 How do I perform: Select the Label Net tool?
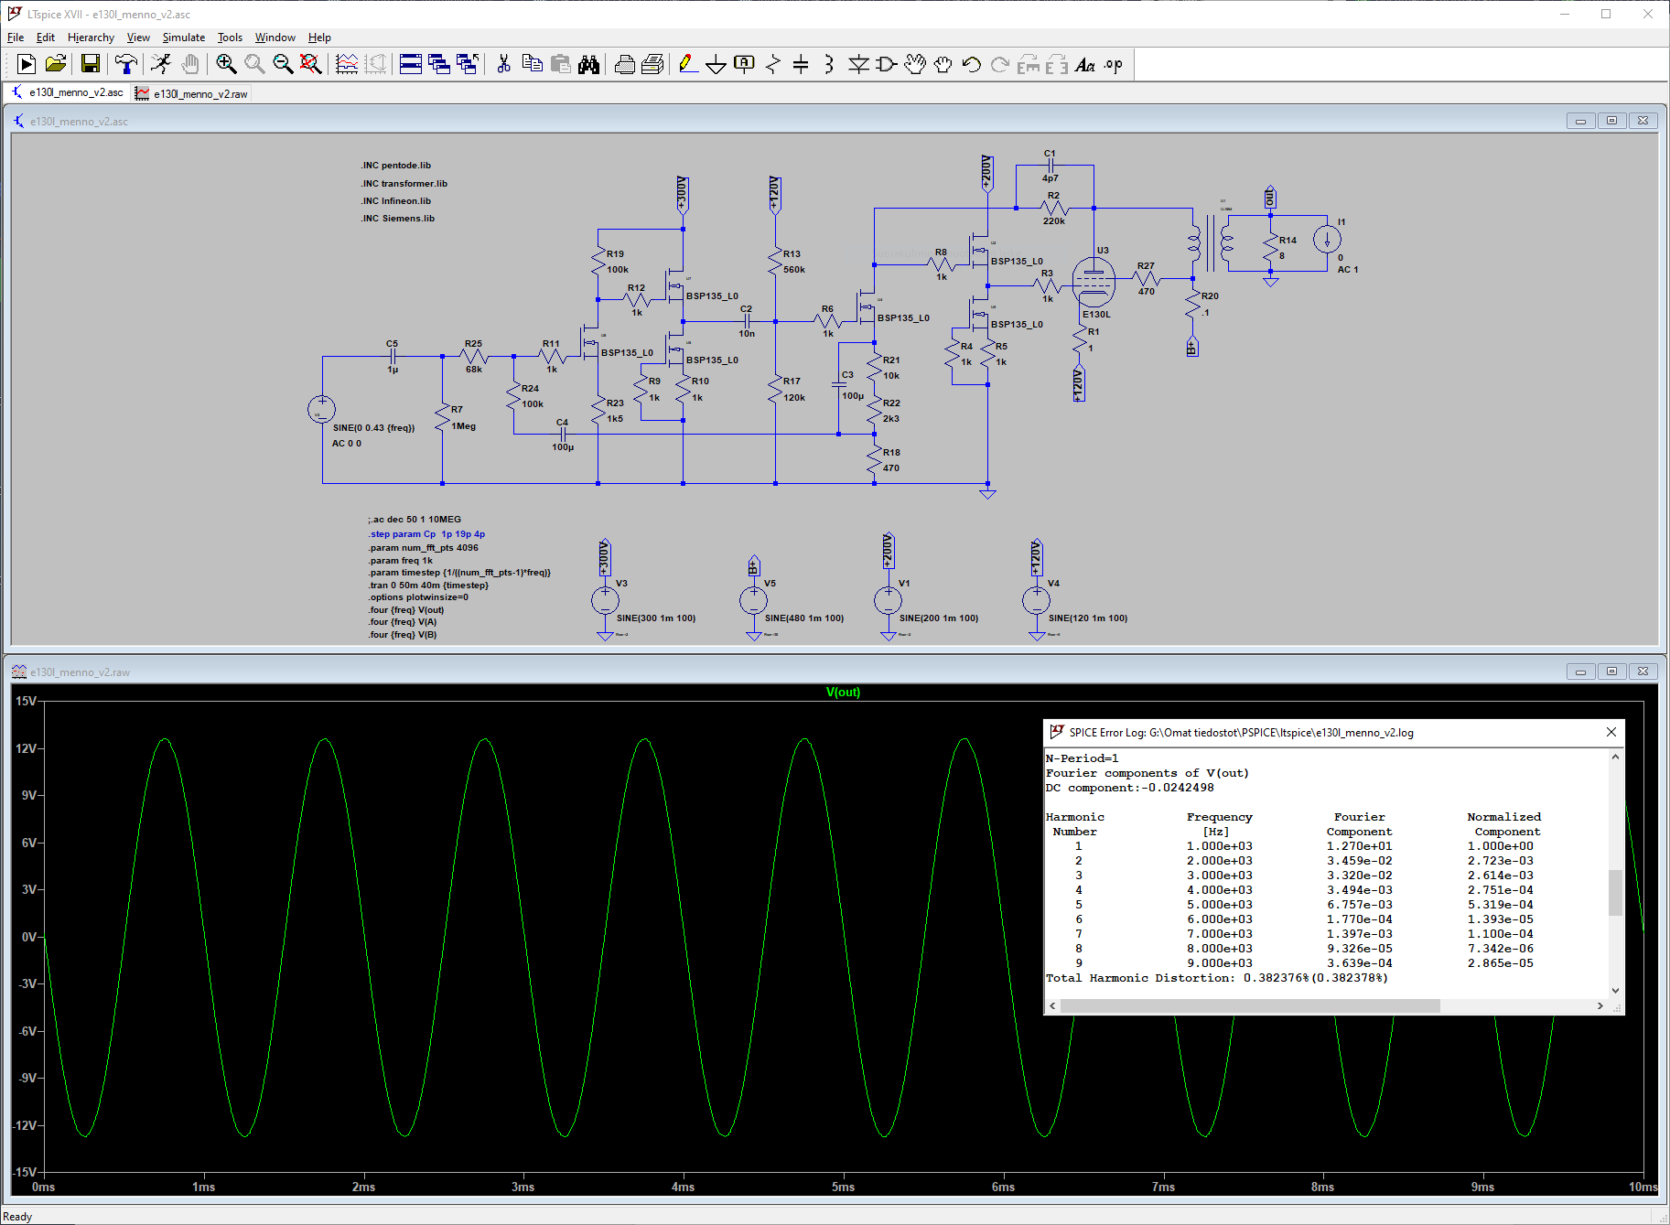click(745, 64)
